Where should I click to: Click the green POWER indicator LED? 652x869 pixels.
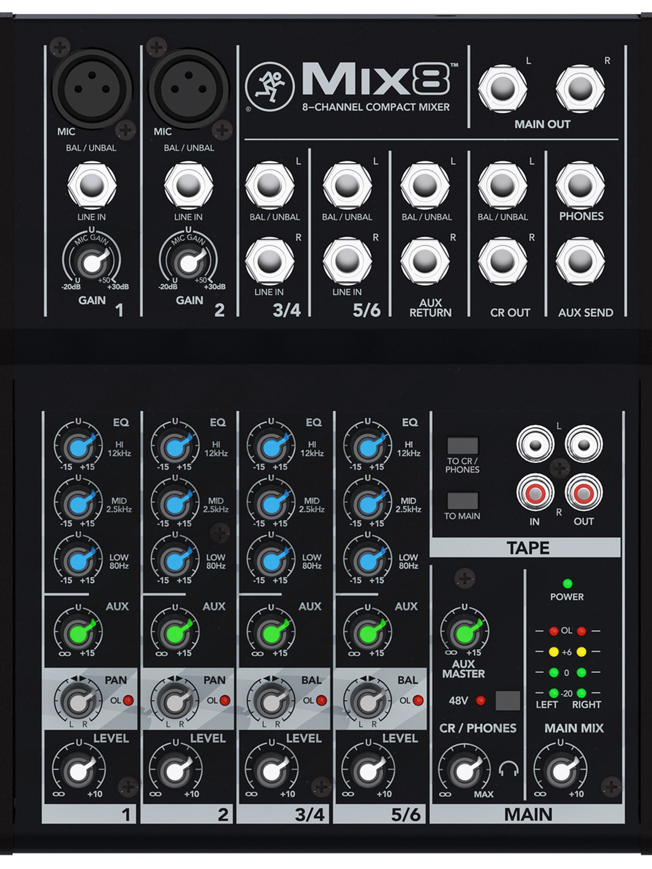[x=567, y=584]
